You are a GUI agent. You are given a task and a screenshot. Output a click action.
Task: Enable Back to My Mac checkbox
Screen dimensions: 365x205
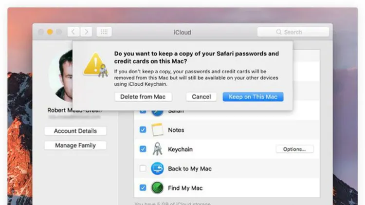143,168
